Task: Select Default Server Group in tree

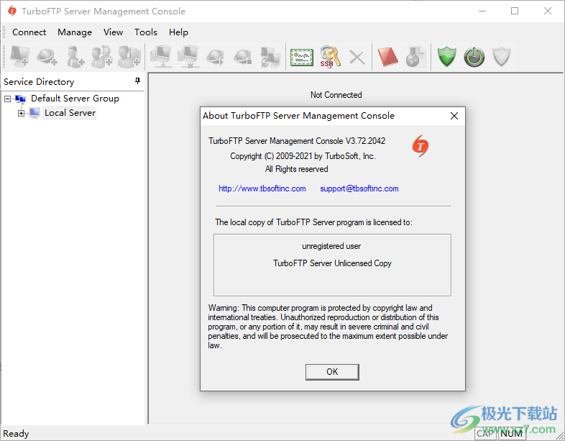Action: 75,99
